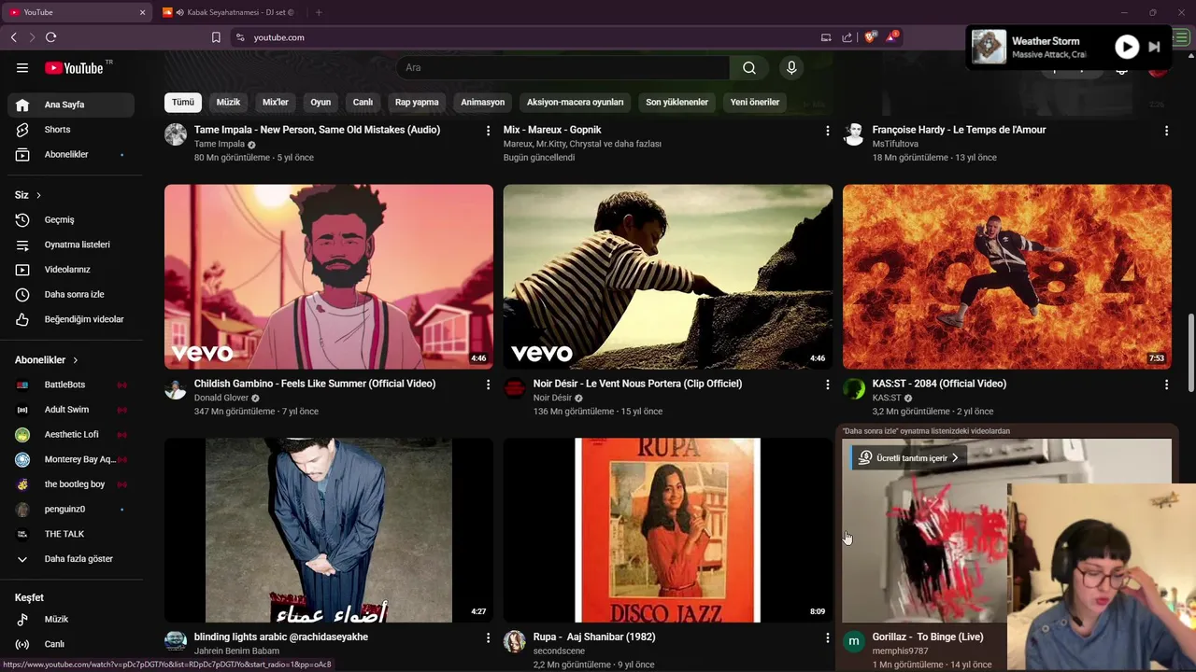Switch to Kabak Seyahatnamesi browser tab
Screen dimensions: 1196x672
click(x=233, y=12)
